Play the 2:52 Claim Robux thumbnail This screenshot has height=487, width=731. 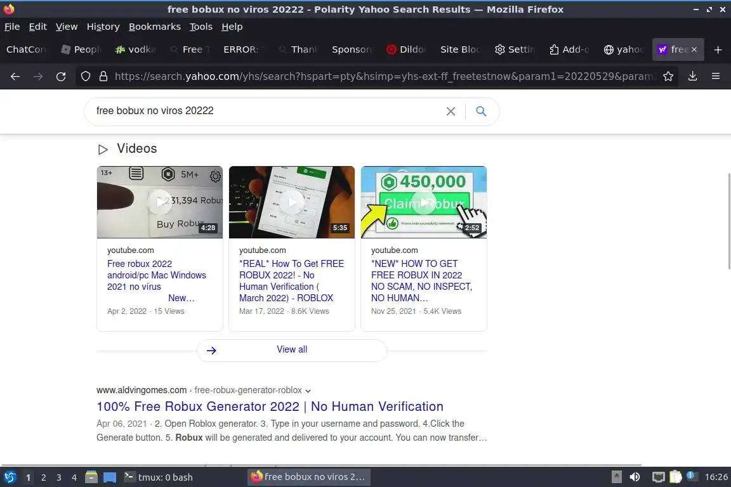tap(424, 202)
